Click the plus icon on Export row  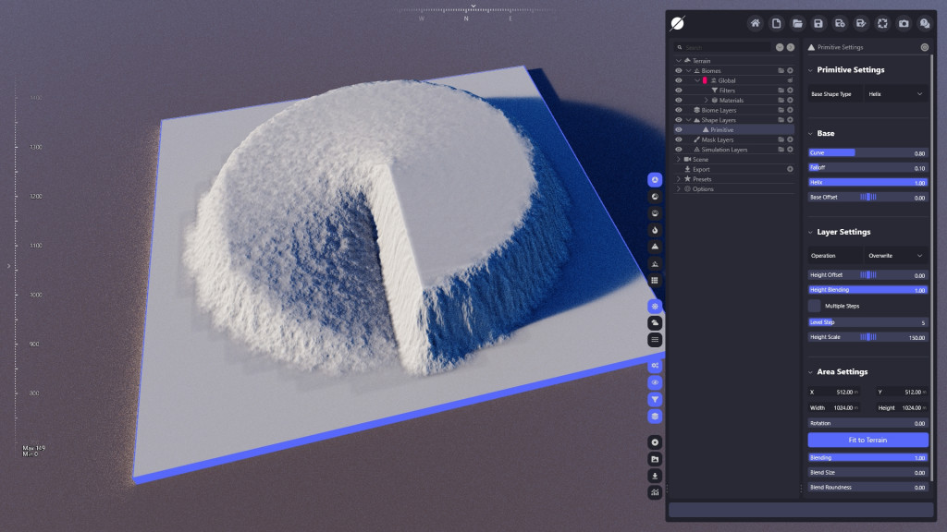tap(790, 169)
